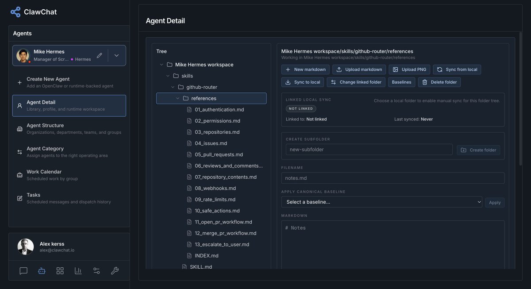The width and height of the screenshot is (531, 289).
Task: Click Alex kerss profile avatar
Action: coord(26,247)
